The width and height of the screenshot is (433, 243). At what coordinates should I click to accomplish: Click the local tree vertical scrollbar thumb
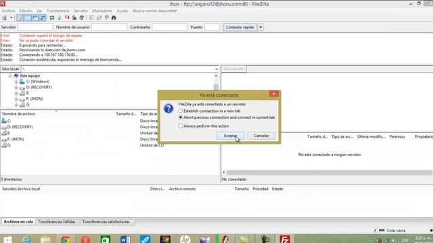click(x=216, y=87)
